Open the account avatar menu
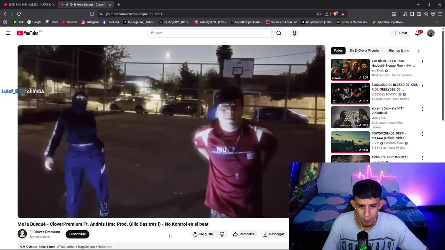The image size is (445, 250). coord(431,33)
